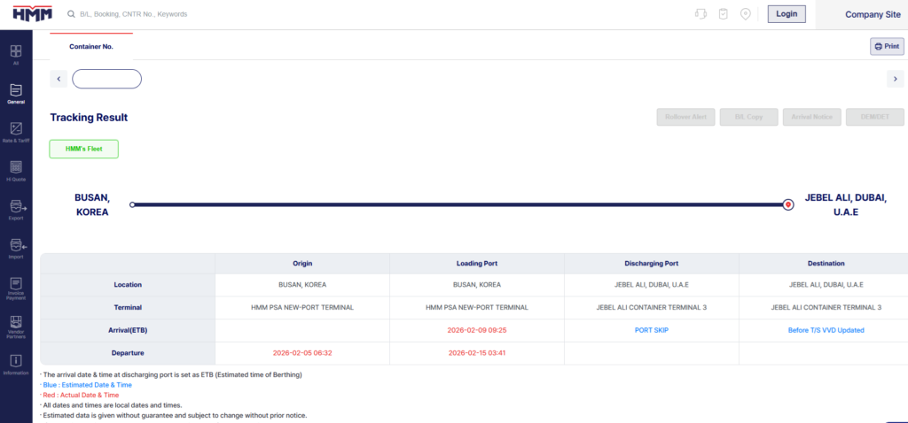Screen dimensions: 908x423
Task: Select the General sidebar icon
Action: pyautogui.click(x=16, y=93)
